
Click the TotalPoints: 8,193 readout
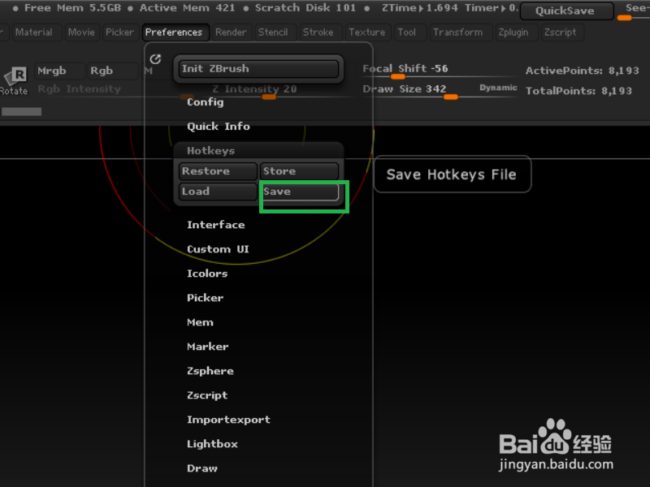pyautogui.click(x=578, y=91)
